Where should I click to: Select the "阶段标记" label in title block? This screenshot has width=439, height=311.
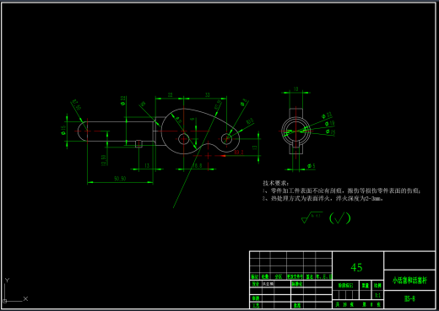345,286
